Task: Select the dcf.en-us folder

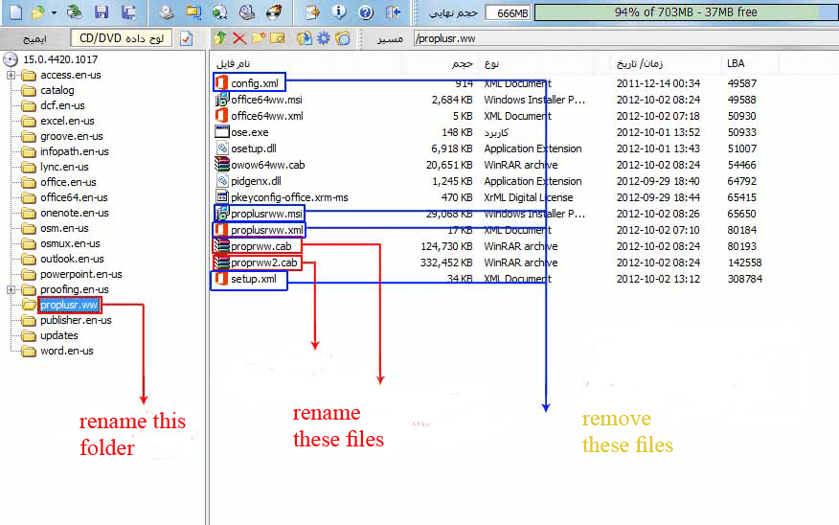Action: point(62,105)
